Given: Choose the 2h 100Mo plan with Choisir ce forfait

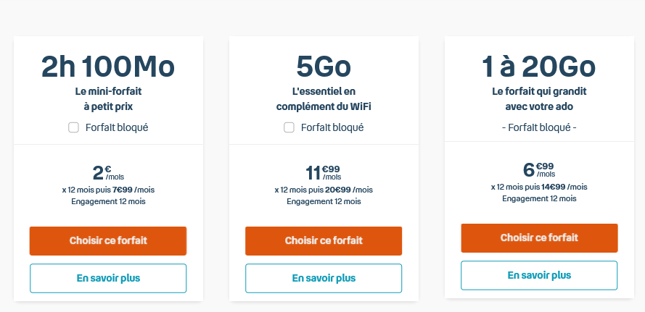Looking at the screenshot, I should 108,240.
